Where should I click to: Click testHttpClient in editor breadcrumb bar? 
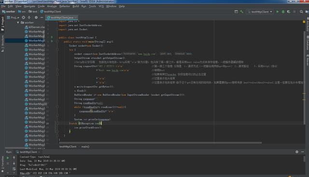68,147
